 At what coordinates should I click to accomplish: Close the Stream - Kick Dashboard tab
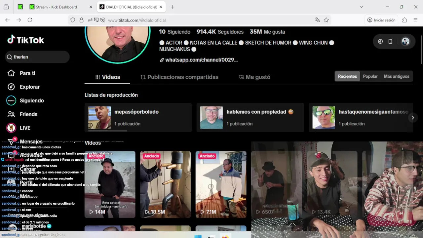91,7
